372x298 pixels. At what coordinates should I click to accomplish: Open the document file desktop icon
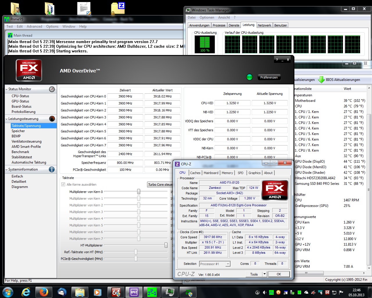pyautogui.click(x=84, y=9)
